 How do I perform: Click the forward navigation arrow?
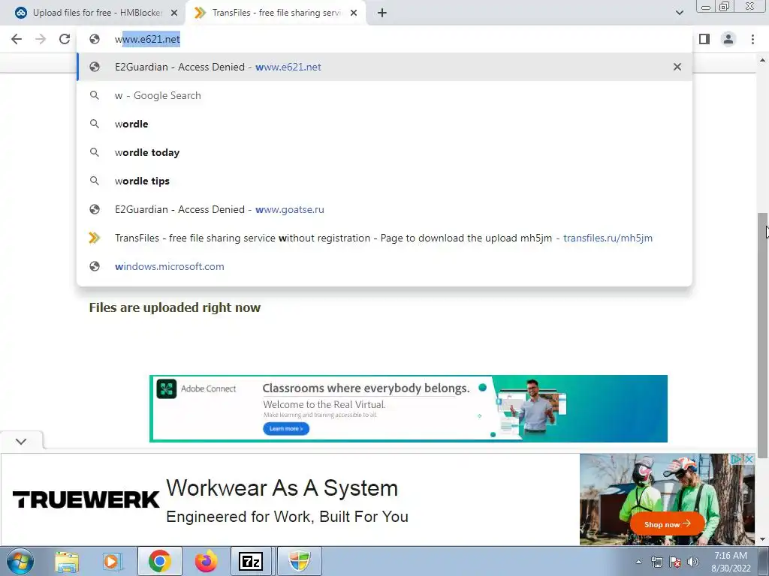pos(41,39)
